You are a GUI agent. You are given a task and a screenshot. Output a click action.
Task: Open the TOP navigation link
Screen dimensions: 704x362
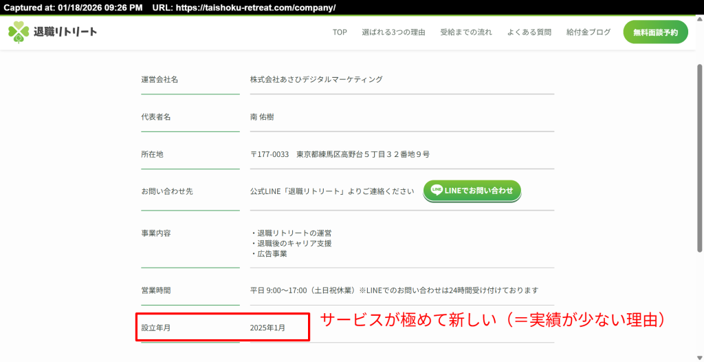click(x=340, y=32)
